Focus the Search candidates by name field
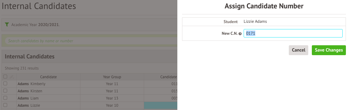Screen dimensions: 348x110 point(91,41)
